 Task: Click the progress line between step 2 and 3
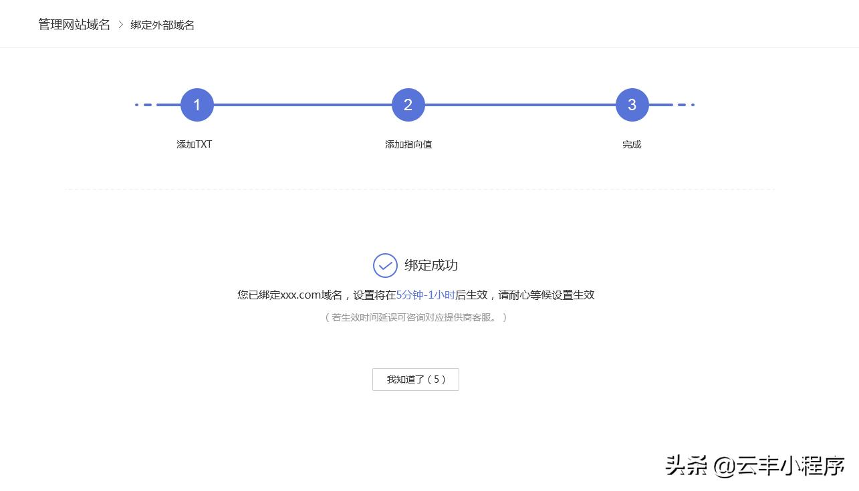[x=520, y=104]
